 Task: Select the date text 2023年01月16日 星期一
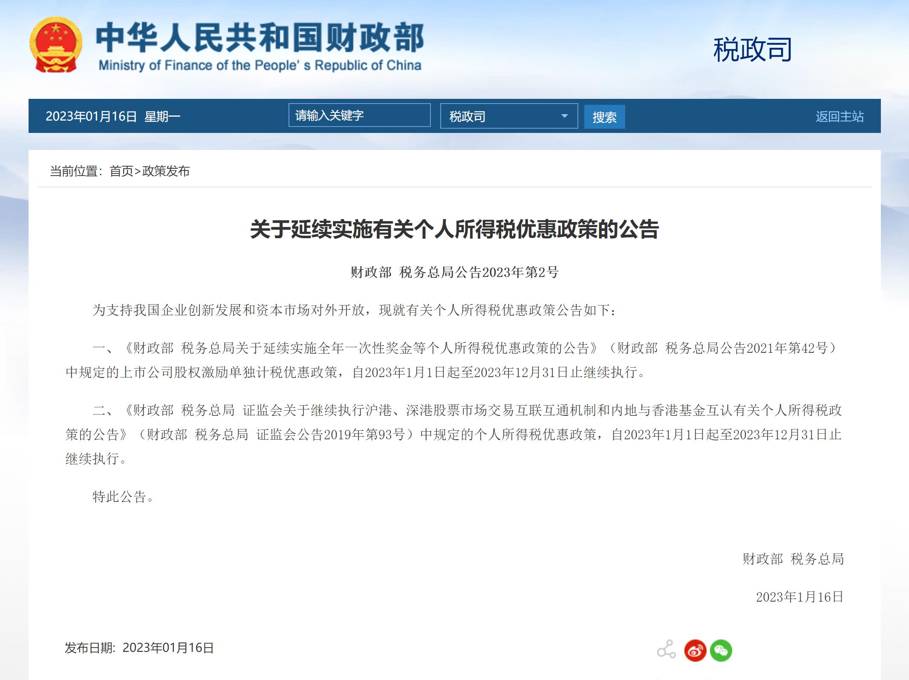click(x=113, y=116)
